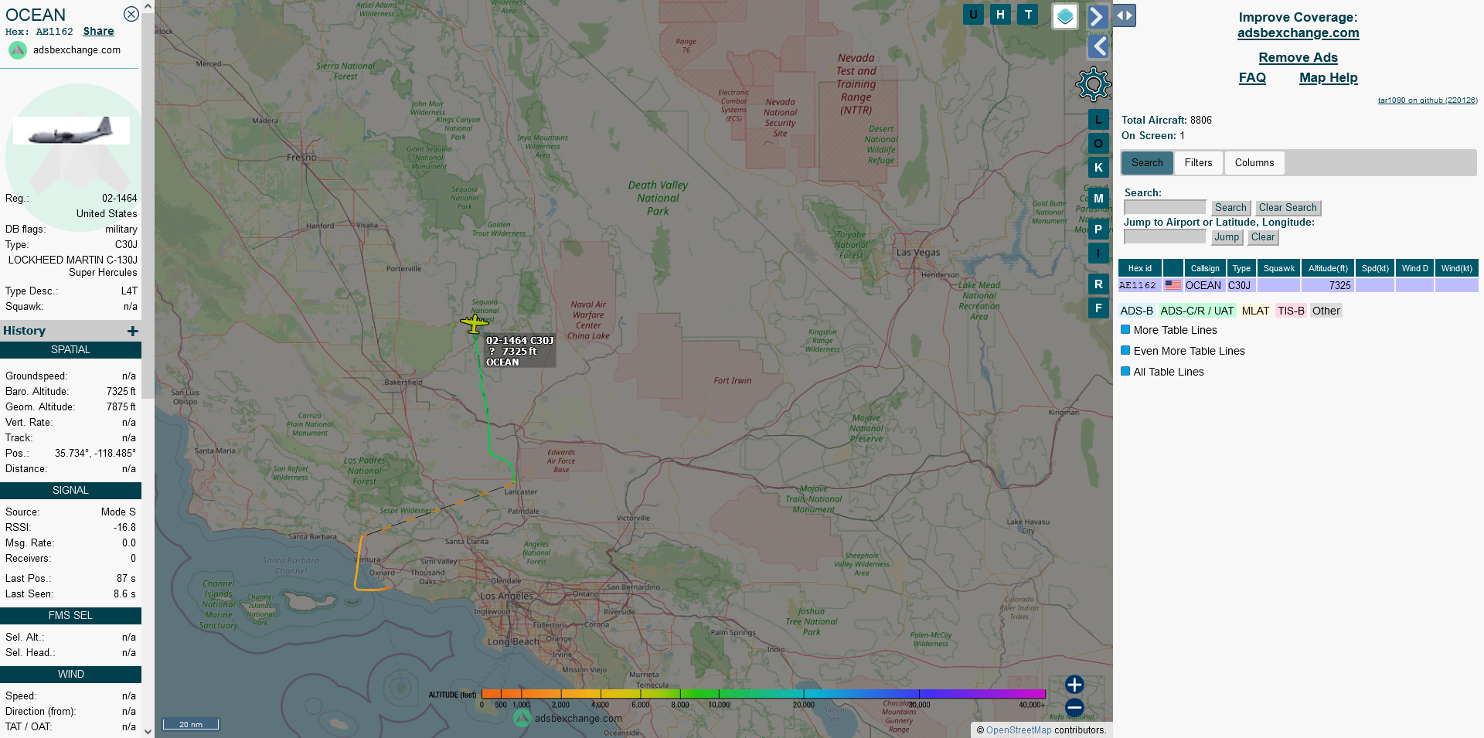Toggle the T map button
This screenshot has height=738, width=1484.
pos(1028,15)
